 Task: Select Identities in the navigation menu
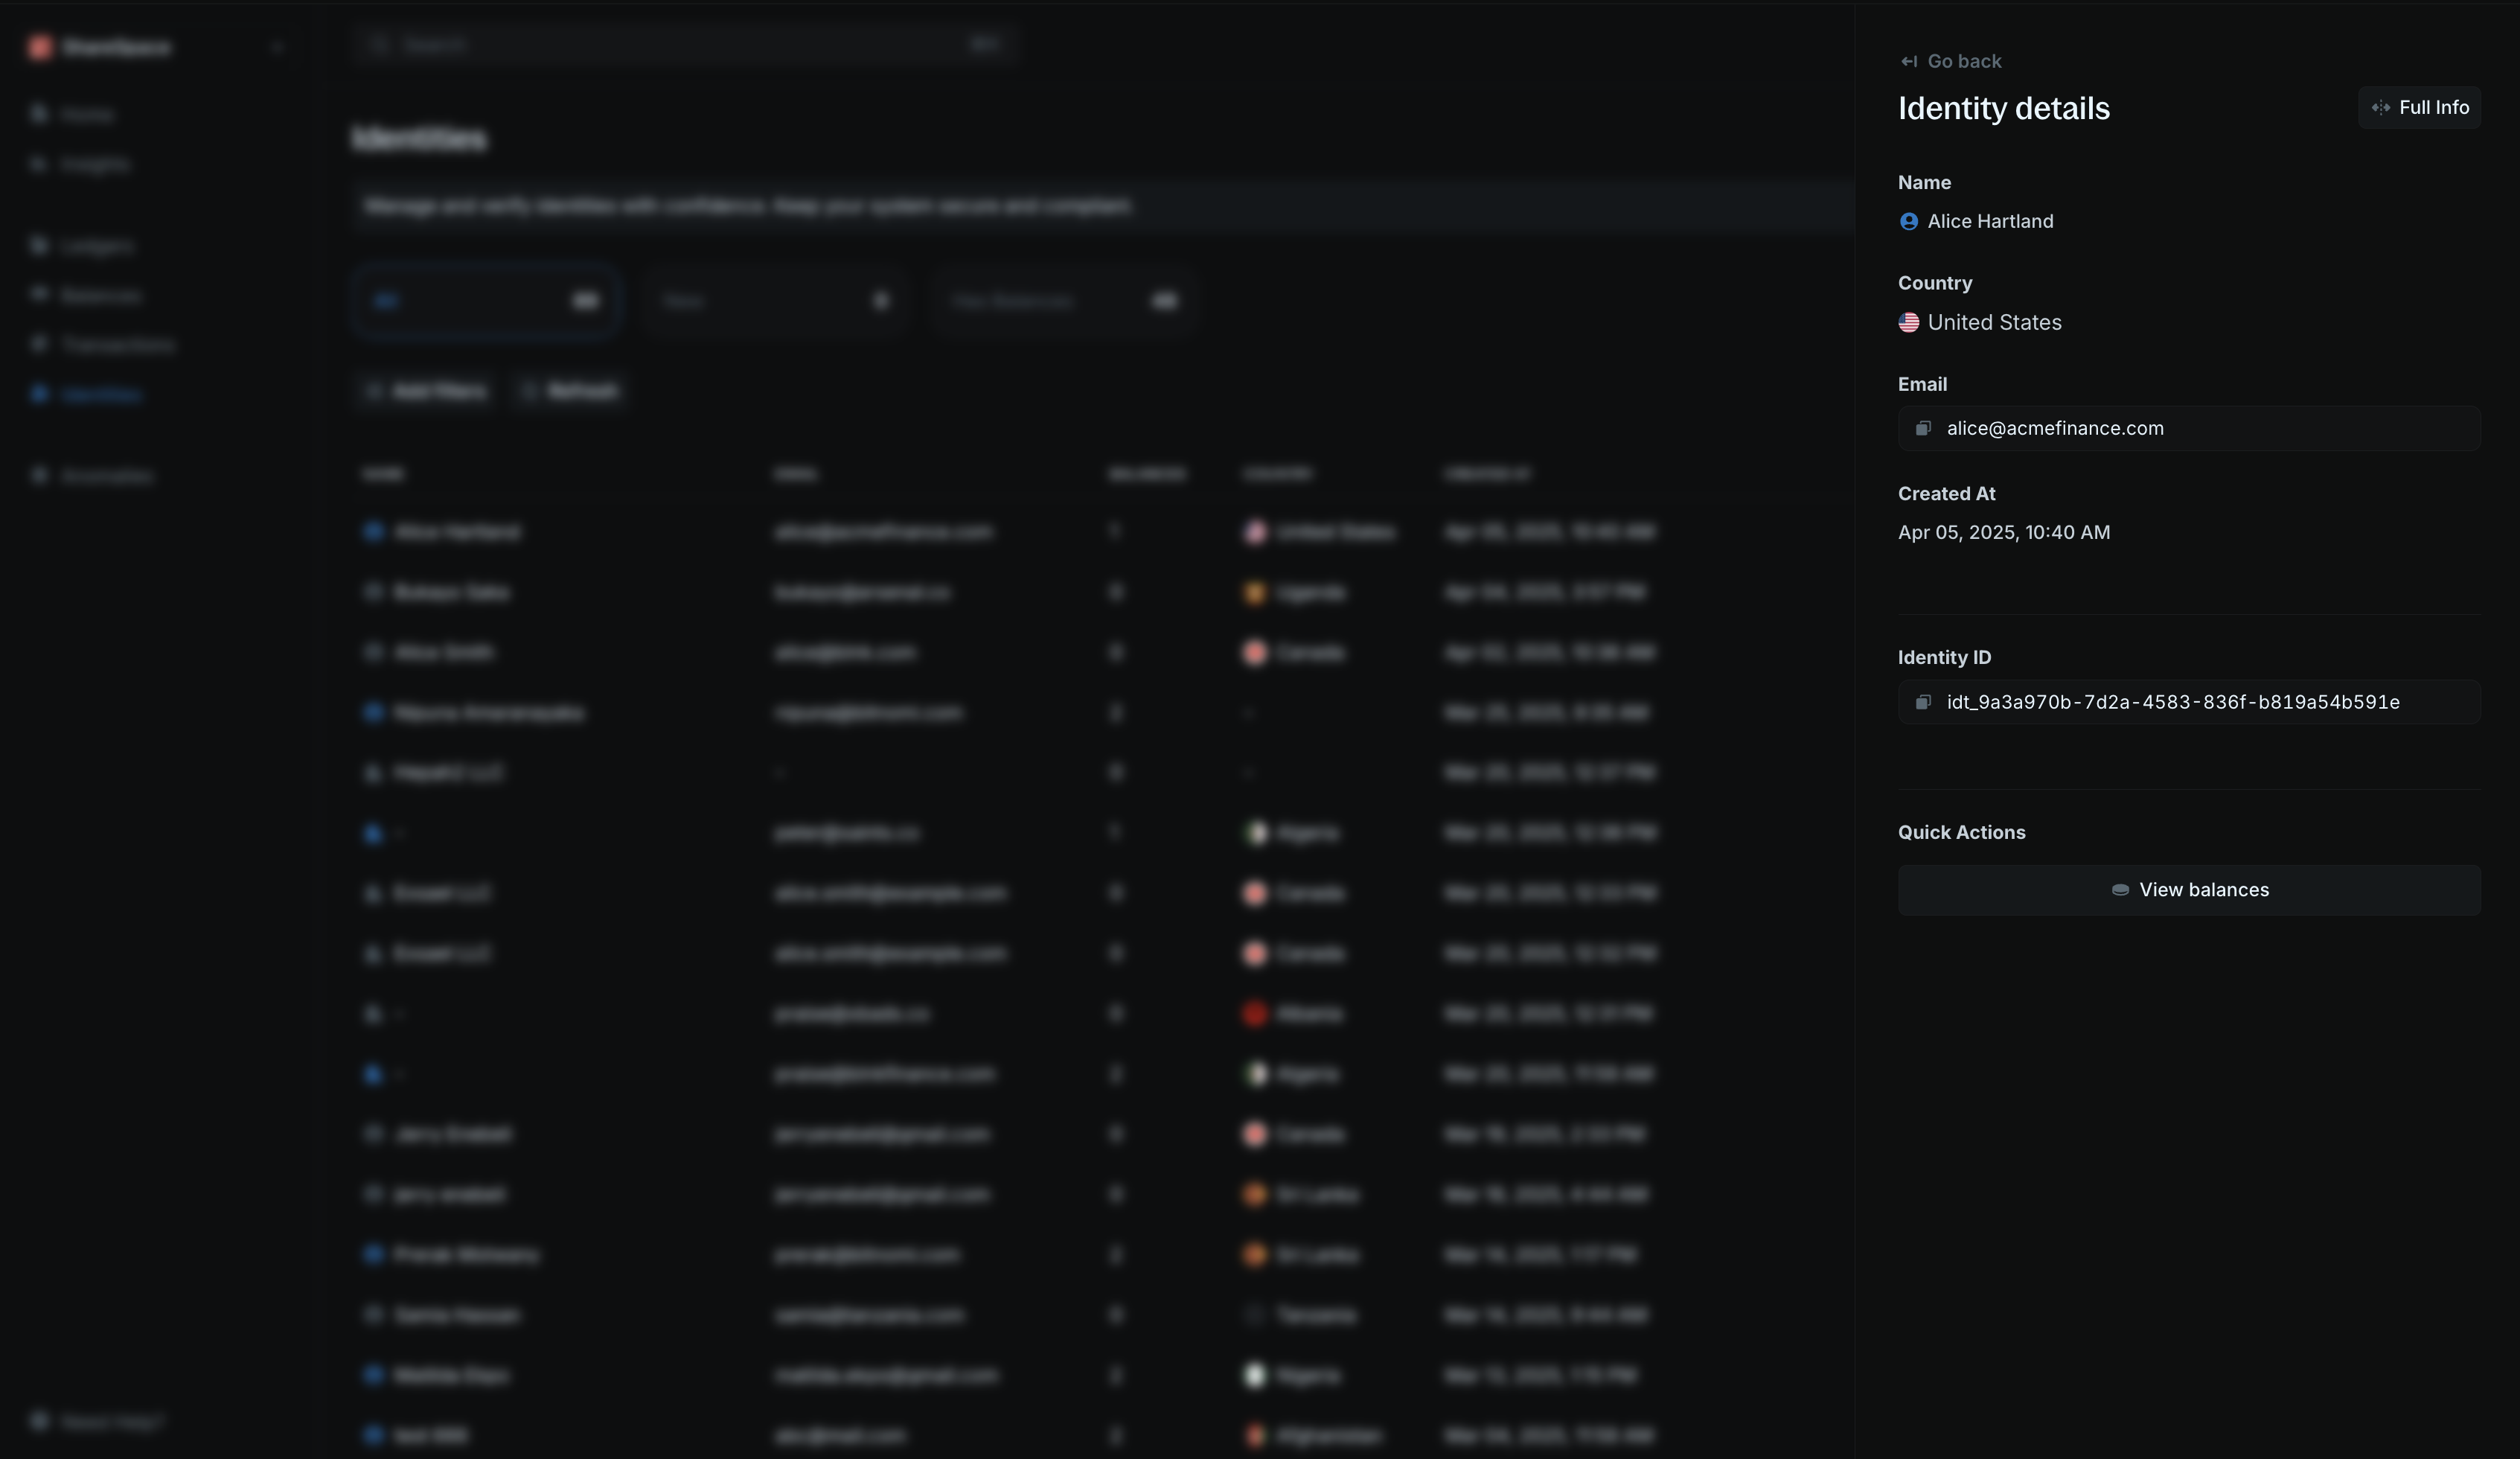point(100,394)
